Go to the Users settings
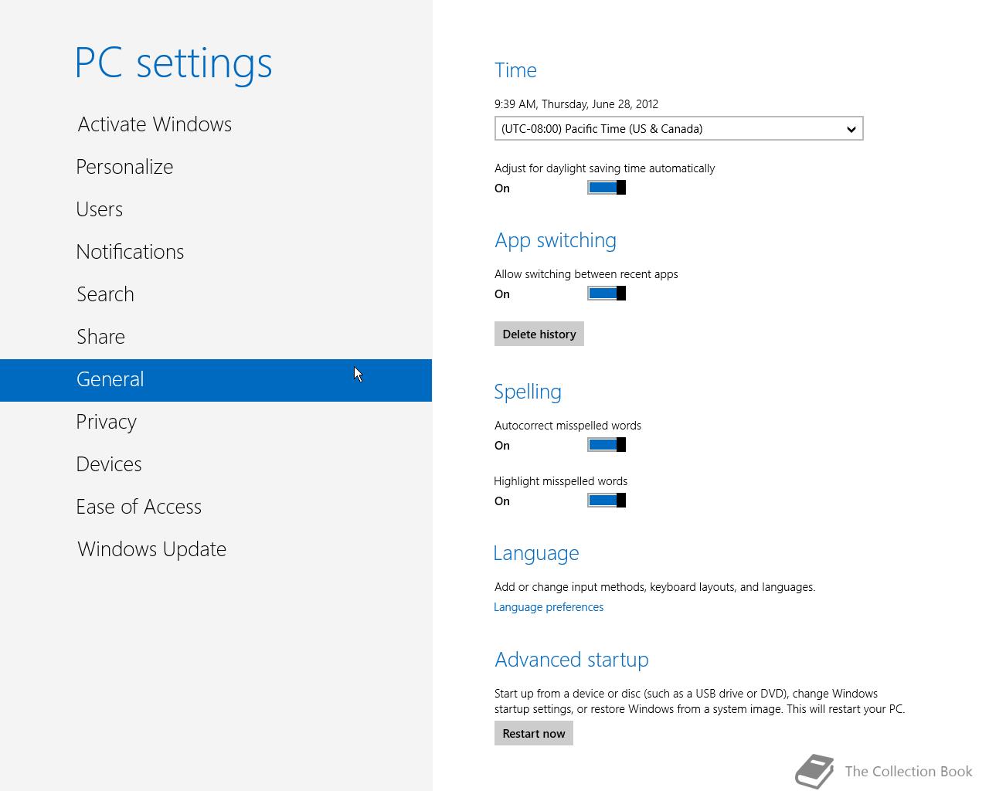The width and height of the screenshot is (989, 791). [x=216, y=209]
